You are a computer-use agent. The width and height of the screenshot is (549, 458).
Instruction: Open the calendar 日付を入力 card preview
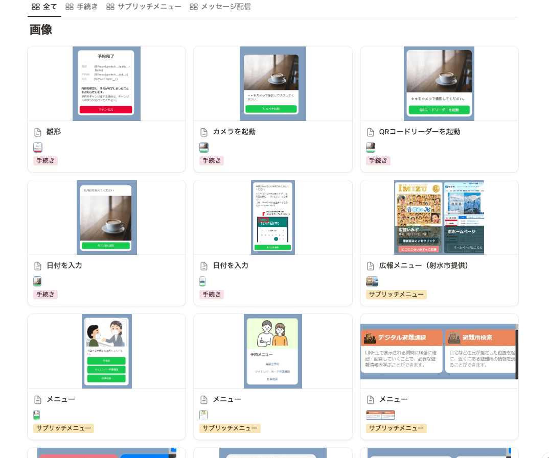coord(273,218)
